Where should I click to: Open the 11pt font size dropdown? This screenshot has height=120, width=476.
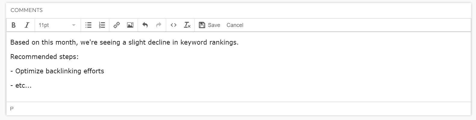pyautogui.click(x=58, y=25)
